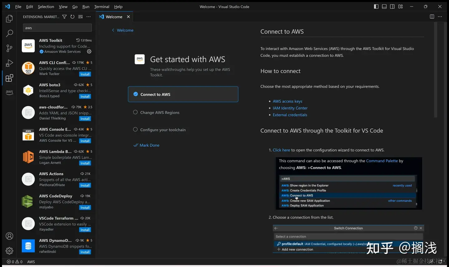Screen dimensions: 449x267
Task: Open the extensions view More Actions menu
Action: (89, 17)
